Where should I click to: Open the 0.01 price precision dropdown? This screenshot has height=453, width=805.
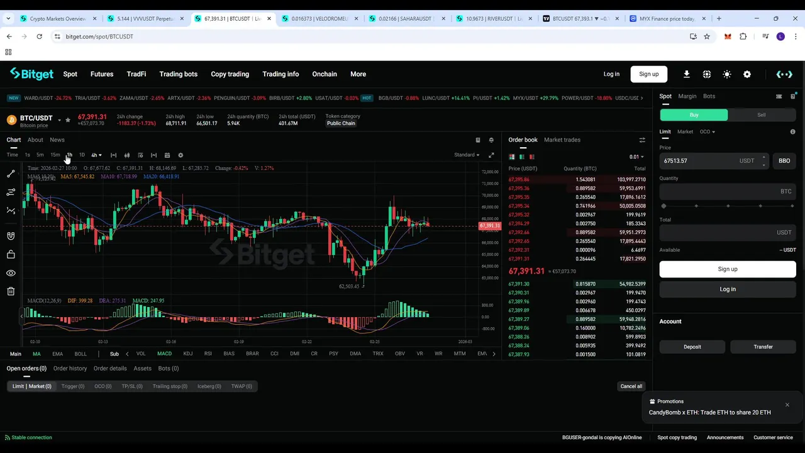click(x=636, y=157)
